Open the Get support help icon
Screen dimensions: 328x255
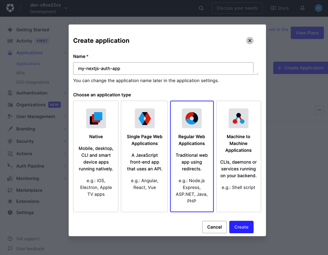(x=9, y=239)
